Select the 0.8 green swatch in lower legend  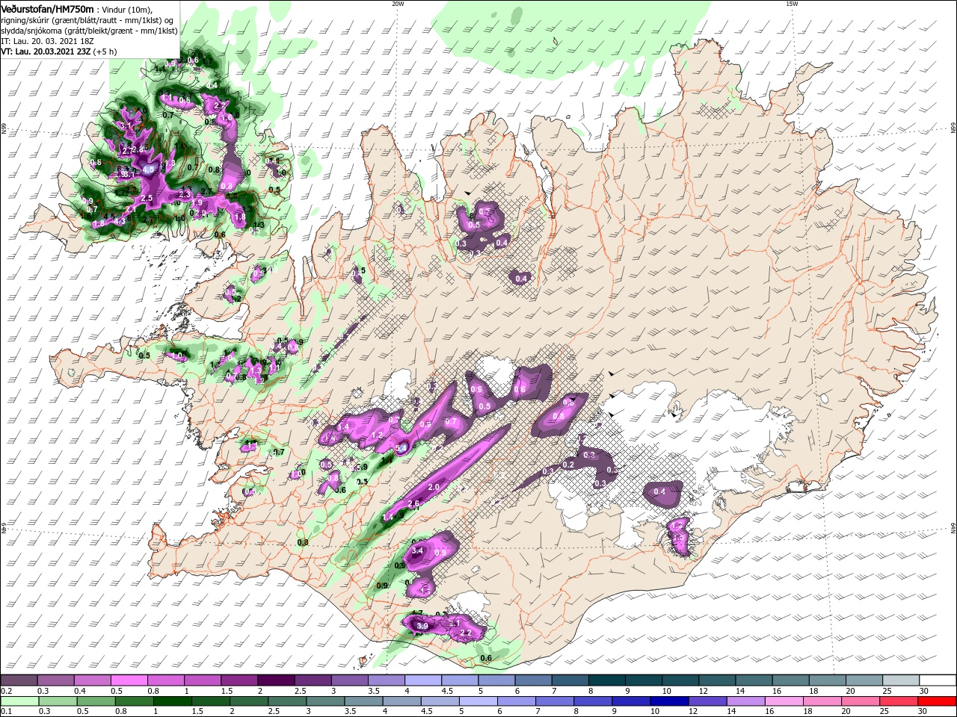coord(133,701)
